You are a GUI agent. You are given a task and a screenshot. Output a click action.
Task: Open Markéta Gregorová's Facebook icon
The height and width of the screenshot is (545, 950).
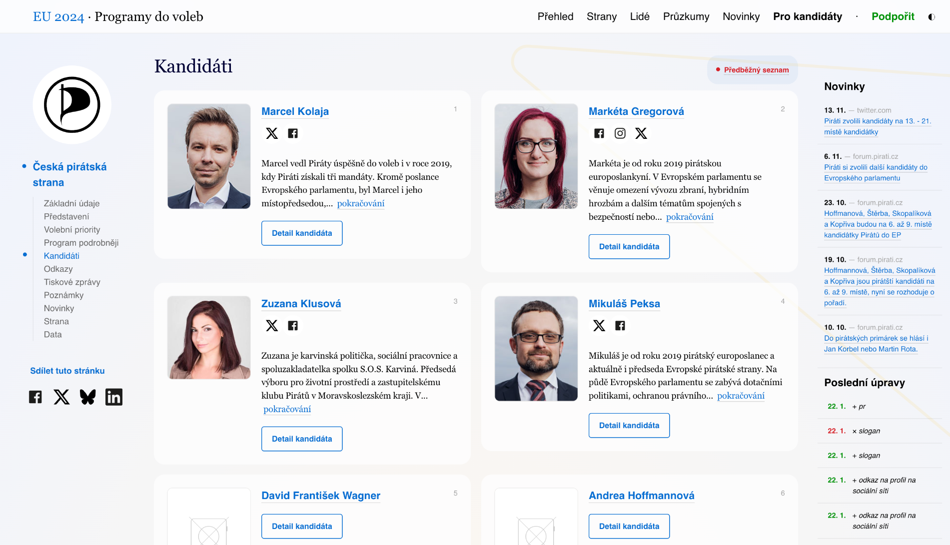tap(599, 133)
